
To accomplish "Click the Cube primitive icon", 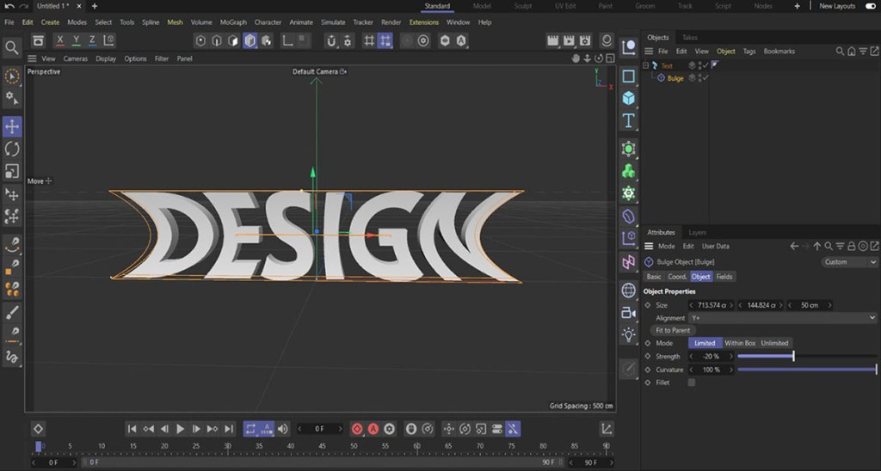I will (629, 98).
